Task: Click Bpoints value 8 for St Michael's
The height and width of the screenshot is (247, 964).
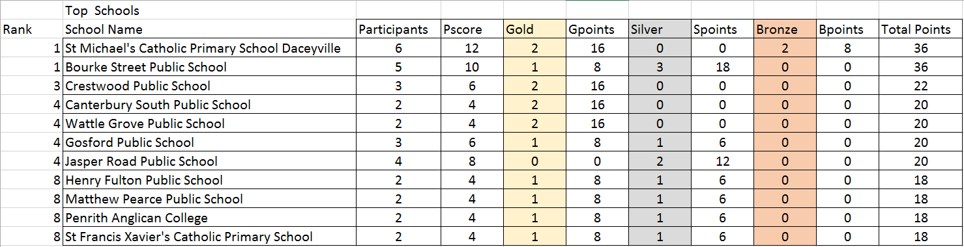Action: [847, 48]
